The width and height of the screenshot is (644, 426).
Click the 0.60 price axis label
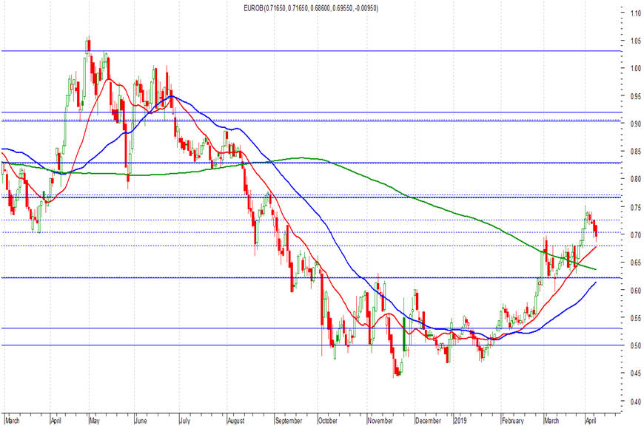click(636, 291)
